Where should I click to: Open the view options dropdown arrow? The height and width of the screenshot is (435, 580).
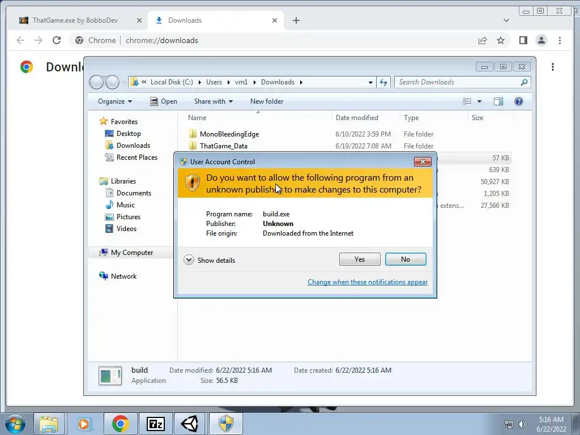[x=479, y=101]
